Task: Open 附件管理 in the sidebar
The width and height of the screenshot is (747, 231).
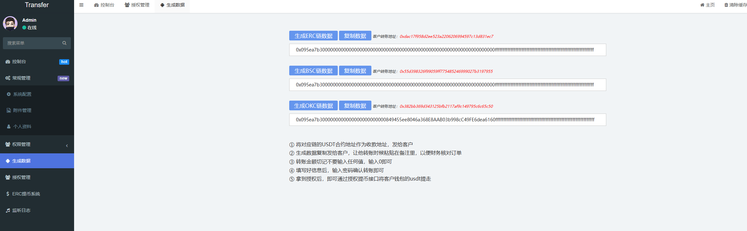Action: point(22,110)
